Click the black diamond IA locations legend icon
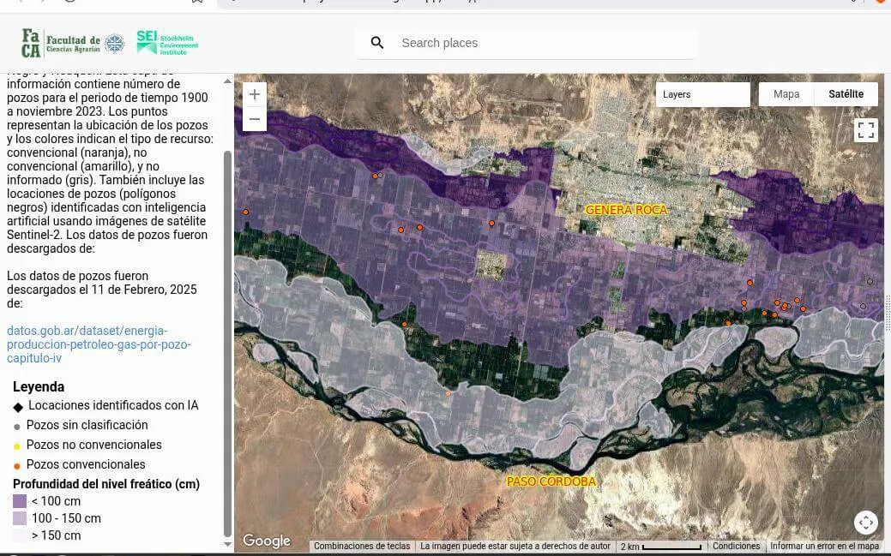This screenshot has height=556, width=891. 18,406
